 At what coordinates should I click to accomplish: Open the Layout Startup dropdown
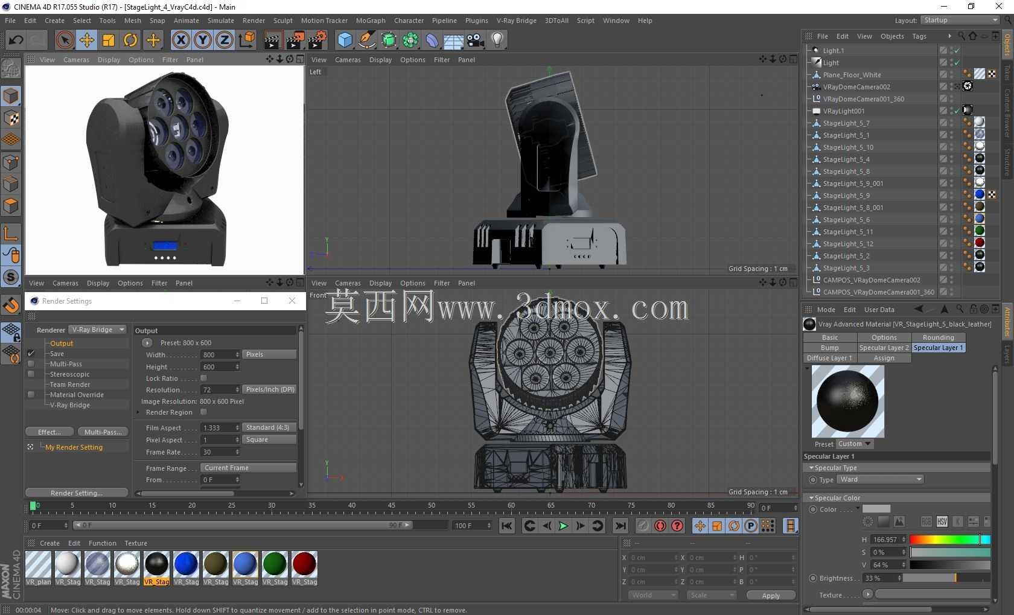click(x=960, y=21)
